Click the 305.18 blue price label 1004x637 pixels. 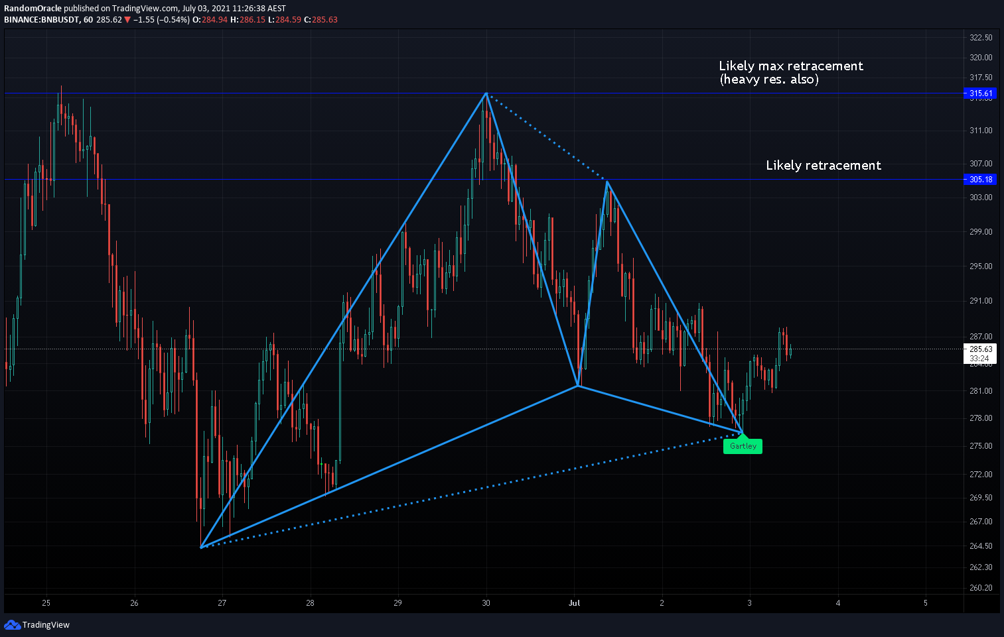click(x=981, y=180)
